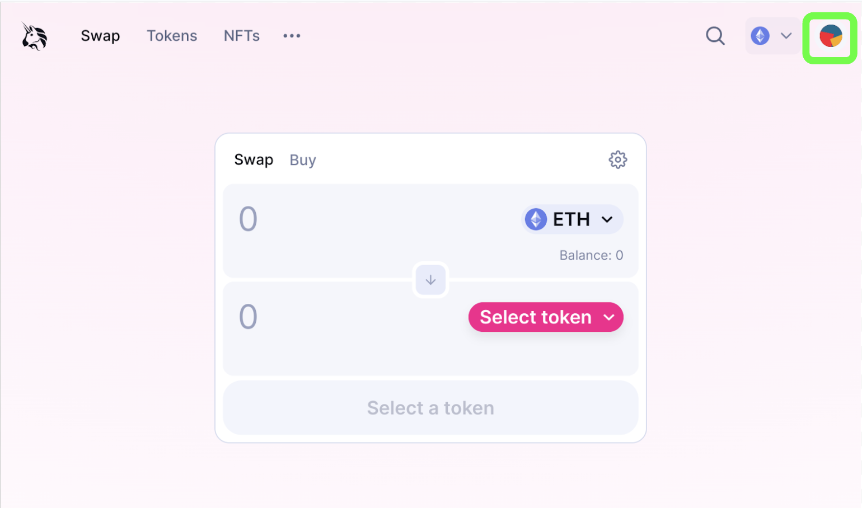Open swap settings gear icon
The image size is (862, 508).
[x=617, y=159]
